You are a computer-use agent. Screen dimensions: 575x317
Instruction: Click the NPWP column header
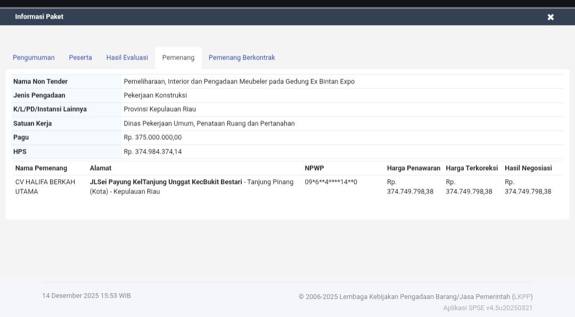(314, 168)
